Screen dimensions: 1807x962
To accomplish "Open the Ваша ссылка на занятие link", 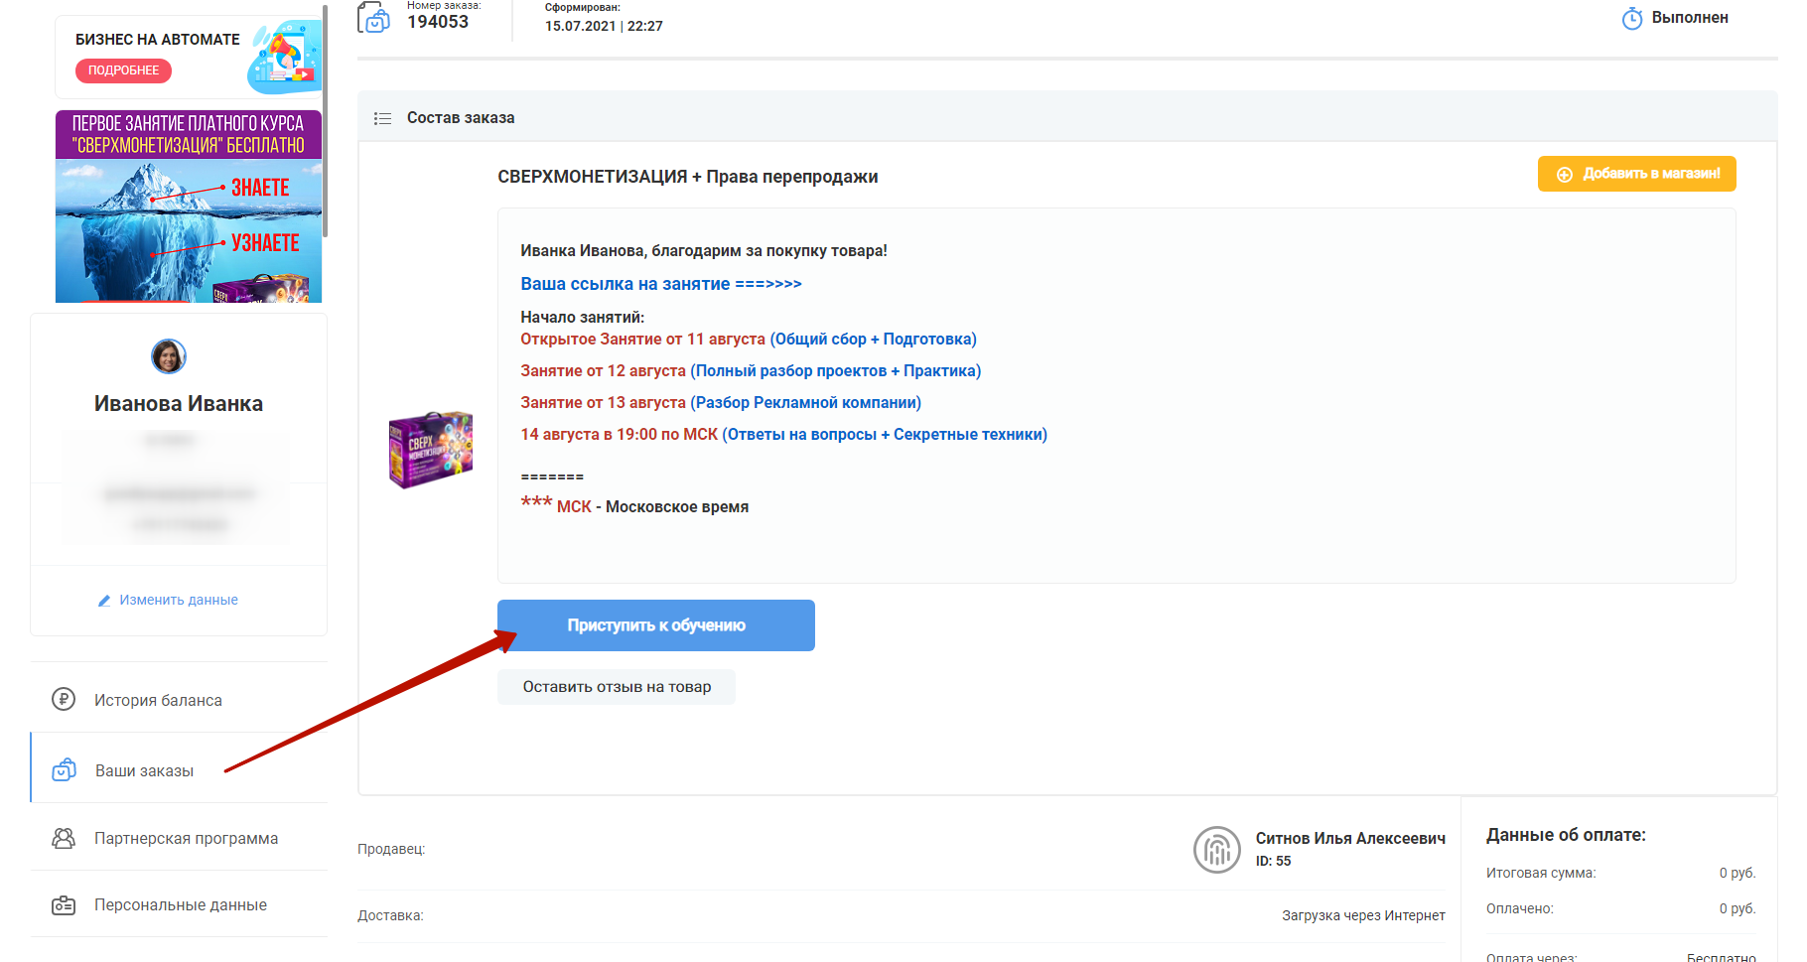I will (x=661, y=284).
